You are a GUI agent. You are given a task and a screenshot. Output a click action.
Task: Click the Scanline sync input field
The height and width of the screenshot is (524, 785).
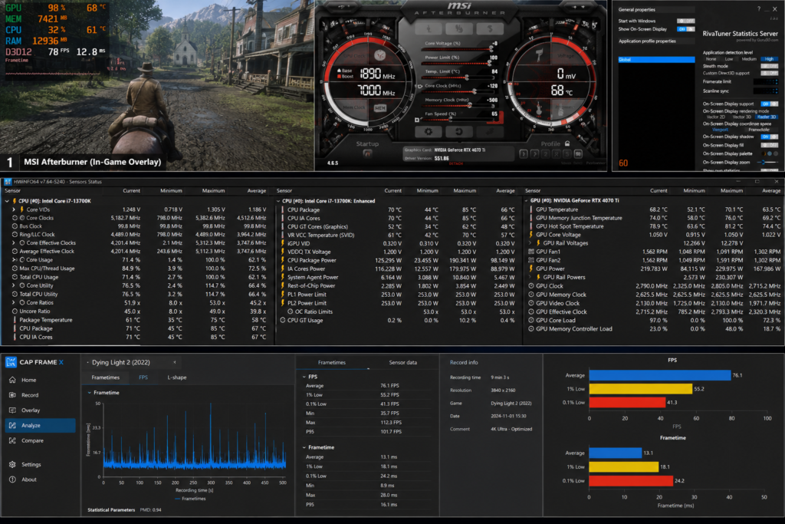pos(766,91)
